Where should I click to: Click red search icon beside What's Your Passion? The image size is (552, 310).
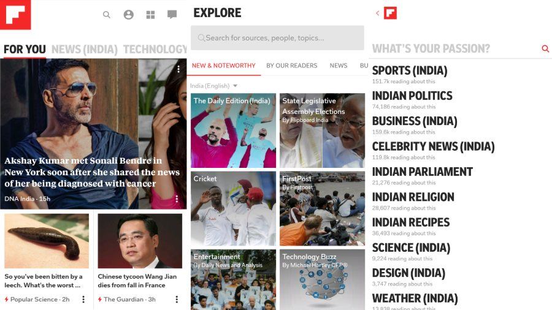545,48
